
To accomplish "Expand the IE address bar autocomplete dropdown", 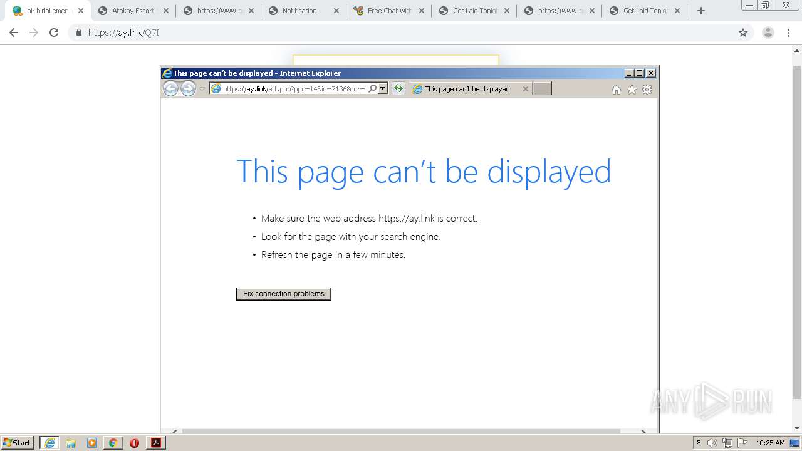I will click(383, 89).
